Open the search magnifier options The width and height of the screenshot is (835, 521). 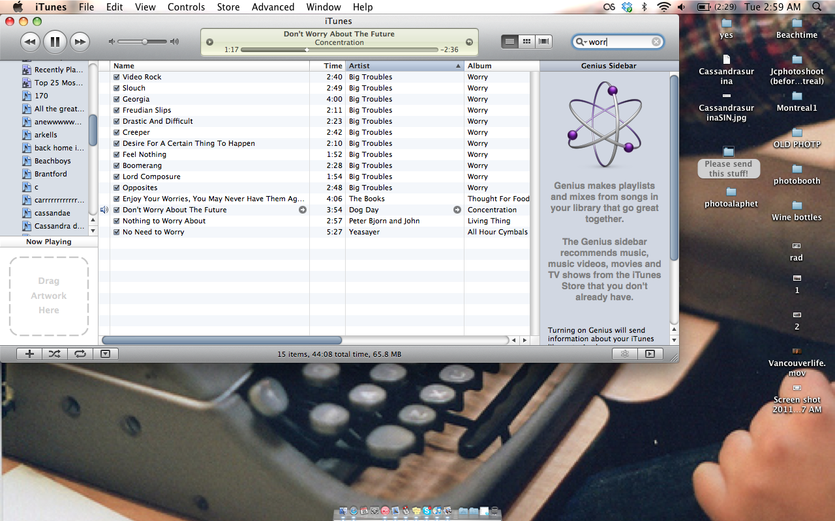tap(580, 42)
